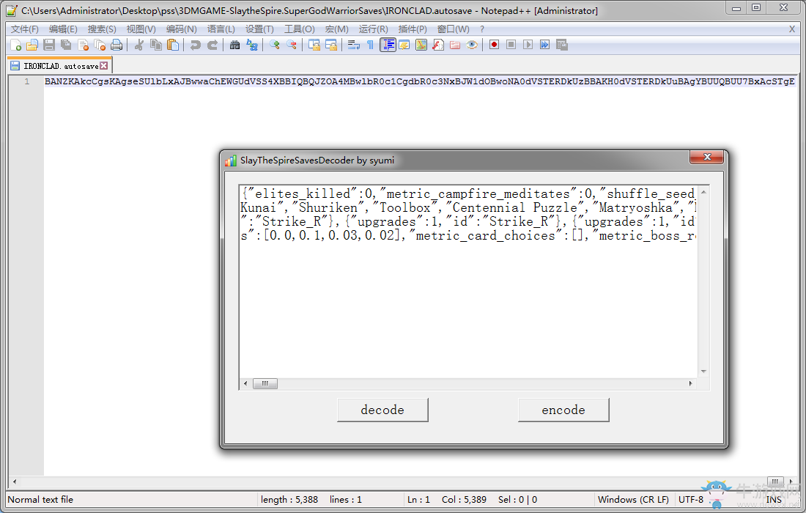Zoom out using the toolbar magnifier
The image size is (806, 513).
[x=292, y=45]
